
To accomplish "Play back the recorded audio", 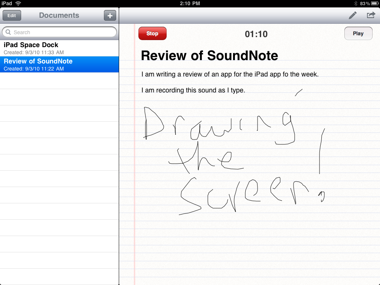I will [358, 33].
